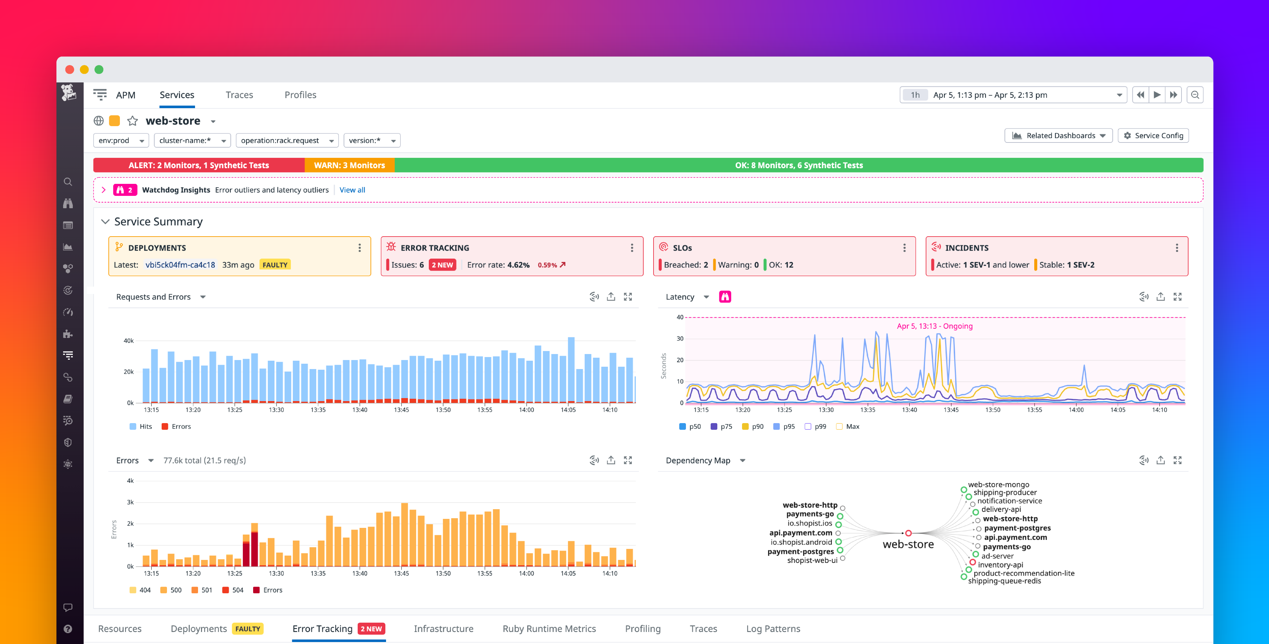Hide the Errors series in the Requests legend
Viewport: 1269px width, 644px height.
(176, 426)
